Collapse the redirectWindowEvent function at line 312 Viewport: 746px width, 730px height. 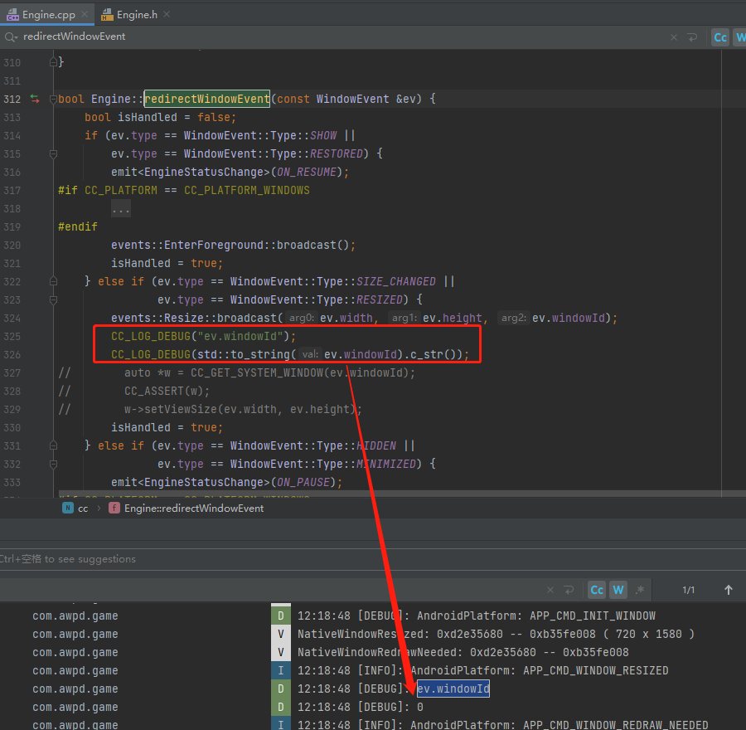(x=53, y=99)
